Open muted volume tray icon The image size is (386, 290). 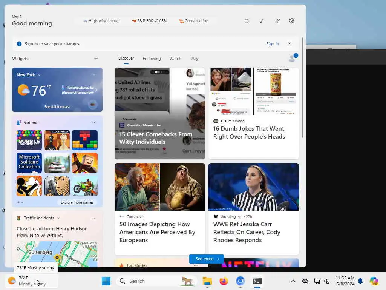coord(327,281)
